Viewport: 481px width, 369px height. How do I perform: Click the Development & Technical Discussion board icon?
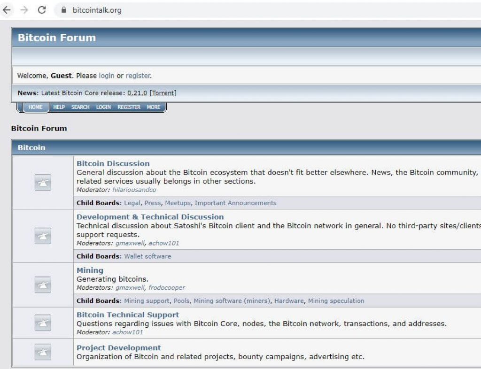pyautogui.click(x=42, y=236)
